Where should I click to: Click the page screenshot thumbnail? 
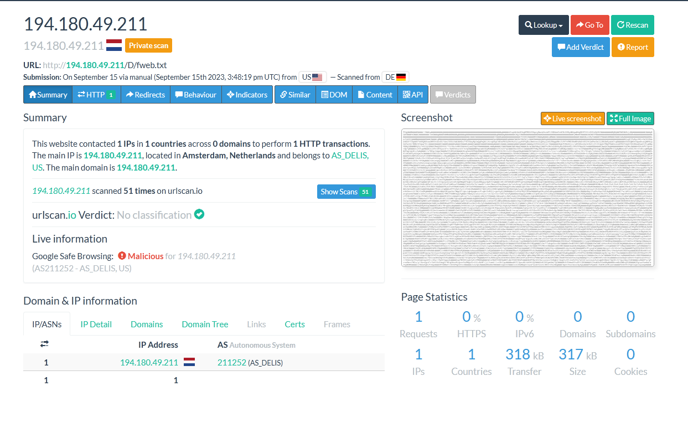pyautogui.click(x=527, y=198)
